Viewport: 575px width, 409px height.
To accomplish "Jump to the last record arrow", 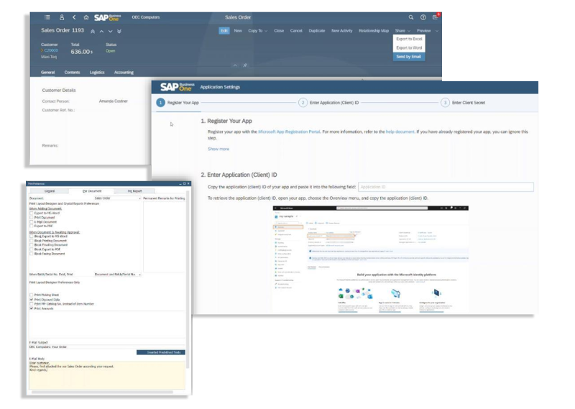I will [x=119, y=32].
